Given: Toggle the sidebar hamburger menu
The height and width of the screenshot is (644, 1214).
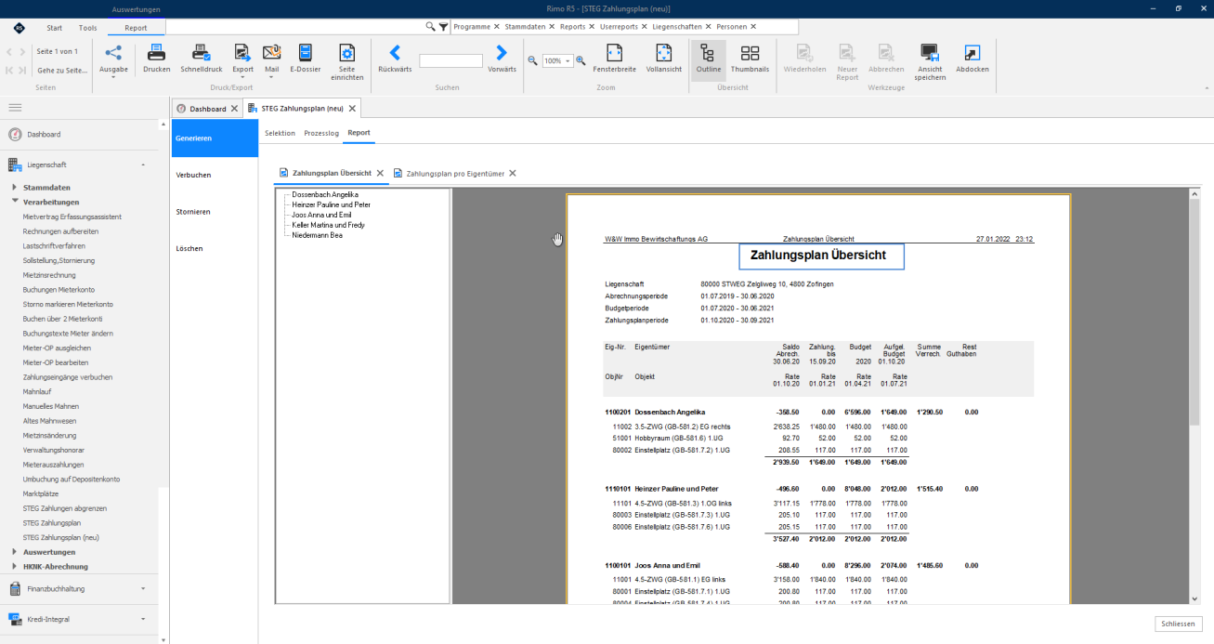Looking at the screenshot, I should click(15, 108).
